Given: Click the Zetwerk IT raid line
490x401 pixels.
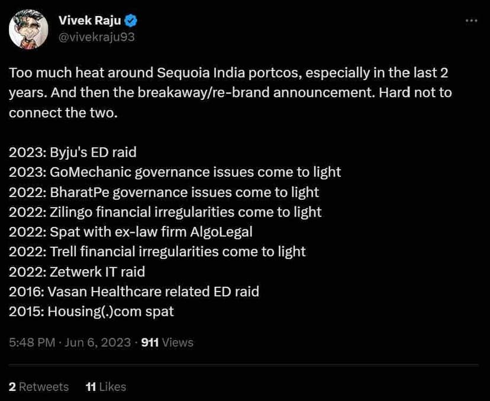Looking at the screenshot, I should (77, 271).
